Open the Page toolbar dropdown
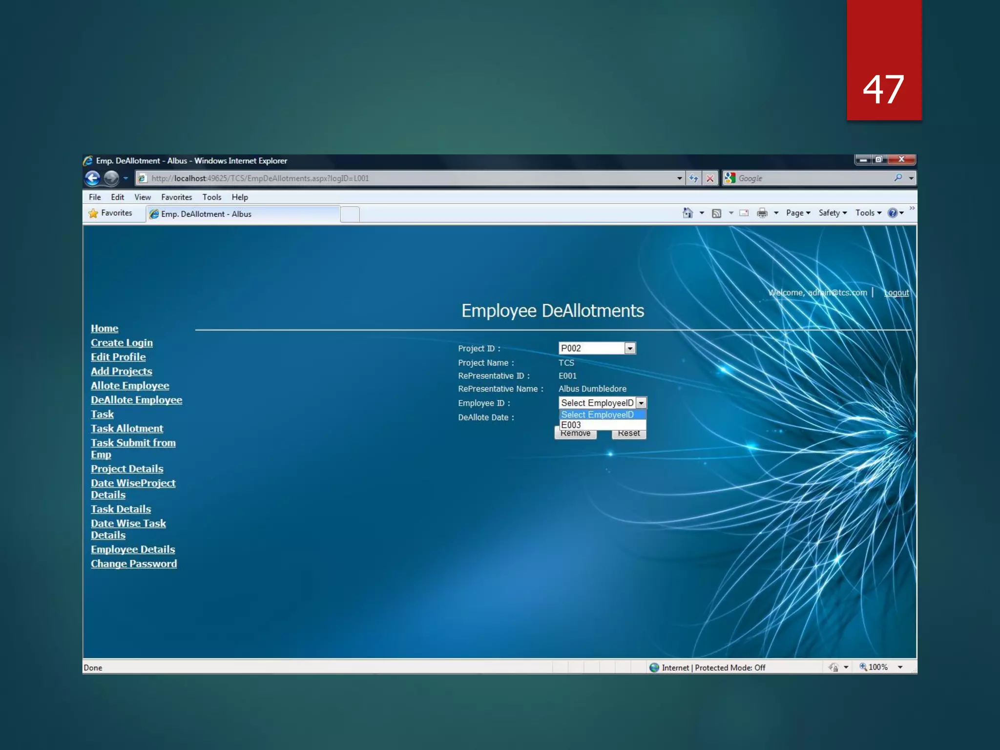Screen dimensions: 1000x750 click(798, 213)
